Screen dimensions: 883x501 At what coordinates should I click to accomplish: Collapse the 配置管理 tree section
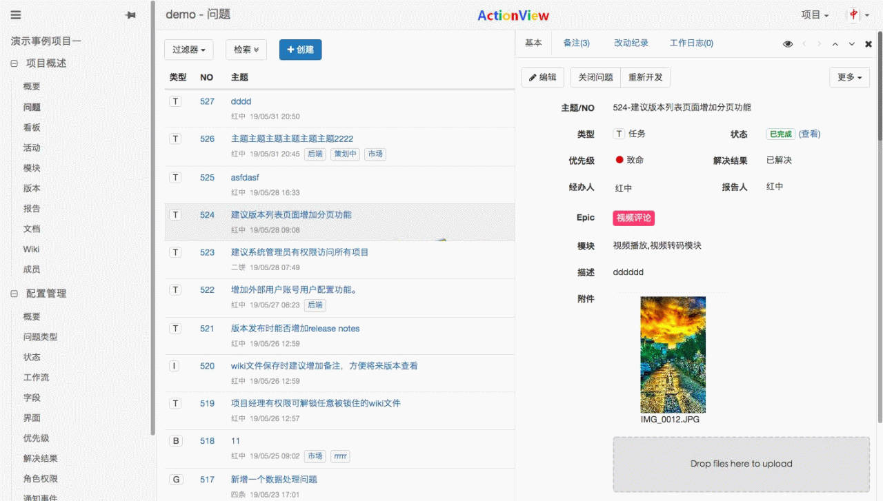[x=14, y=294]
